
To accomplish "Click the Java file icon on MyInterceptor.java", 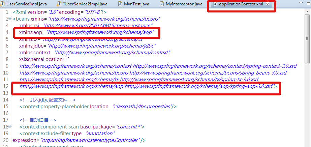I will 162,4.
